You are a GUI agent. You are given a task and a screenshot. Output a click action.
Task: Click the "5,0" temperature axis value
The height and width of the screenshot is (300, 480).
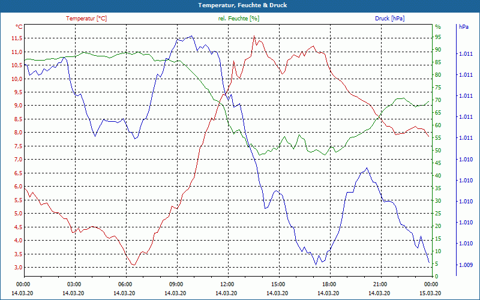[18, 214]
